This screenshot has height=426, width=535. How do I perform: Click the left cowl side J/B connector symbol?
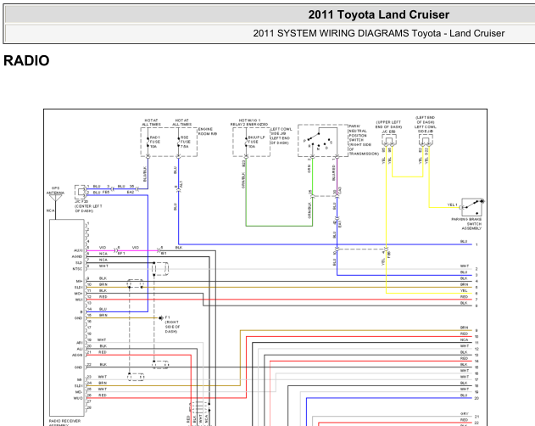point(426,140)
